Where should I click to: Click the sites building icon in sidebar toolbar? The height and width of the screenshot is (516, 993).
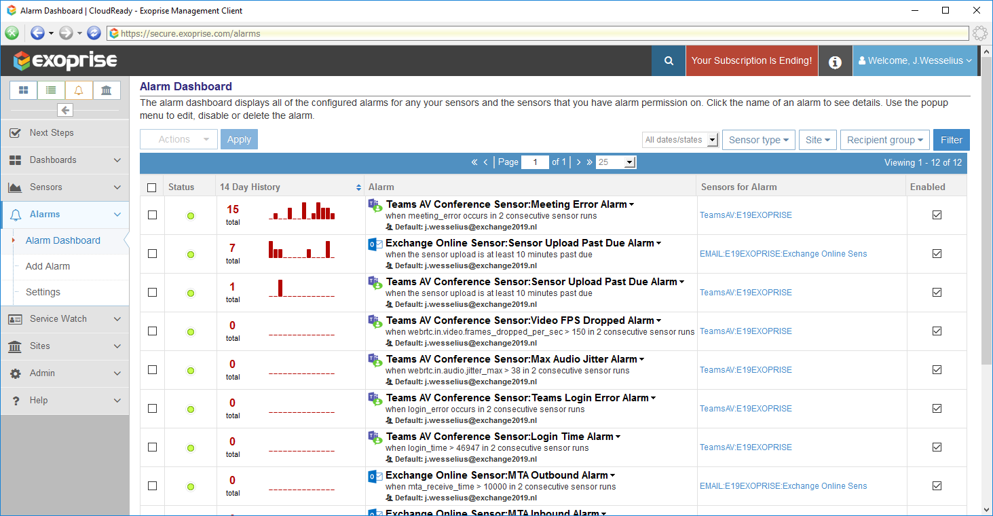[107, 90]
